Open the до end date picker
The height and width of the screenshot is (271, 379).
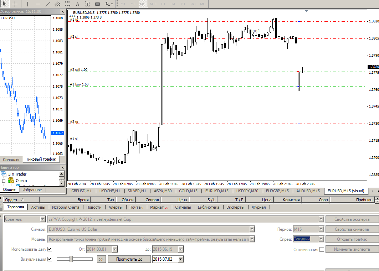coord(181,249)
